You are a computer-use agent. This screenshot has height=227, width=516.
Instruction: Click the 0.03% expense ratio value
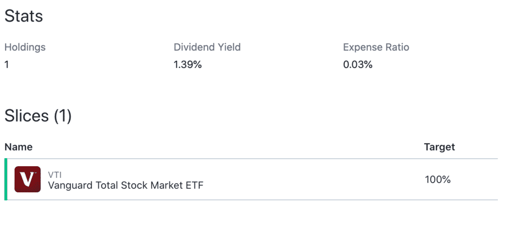(357, 65)
